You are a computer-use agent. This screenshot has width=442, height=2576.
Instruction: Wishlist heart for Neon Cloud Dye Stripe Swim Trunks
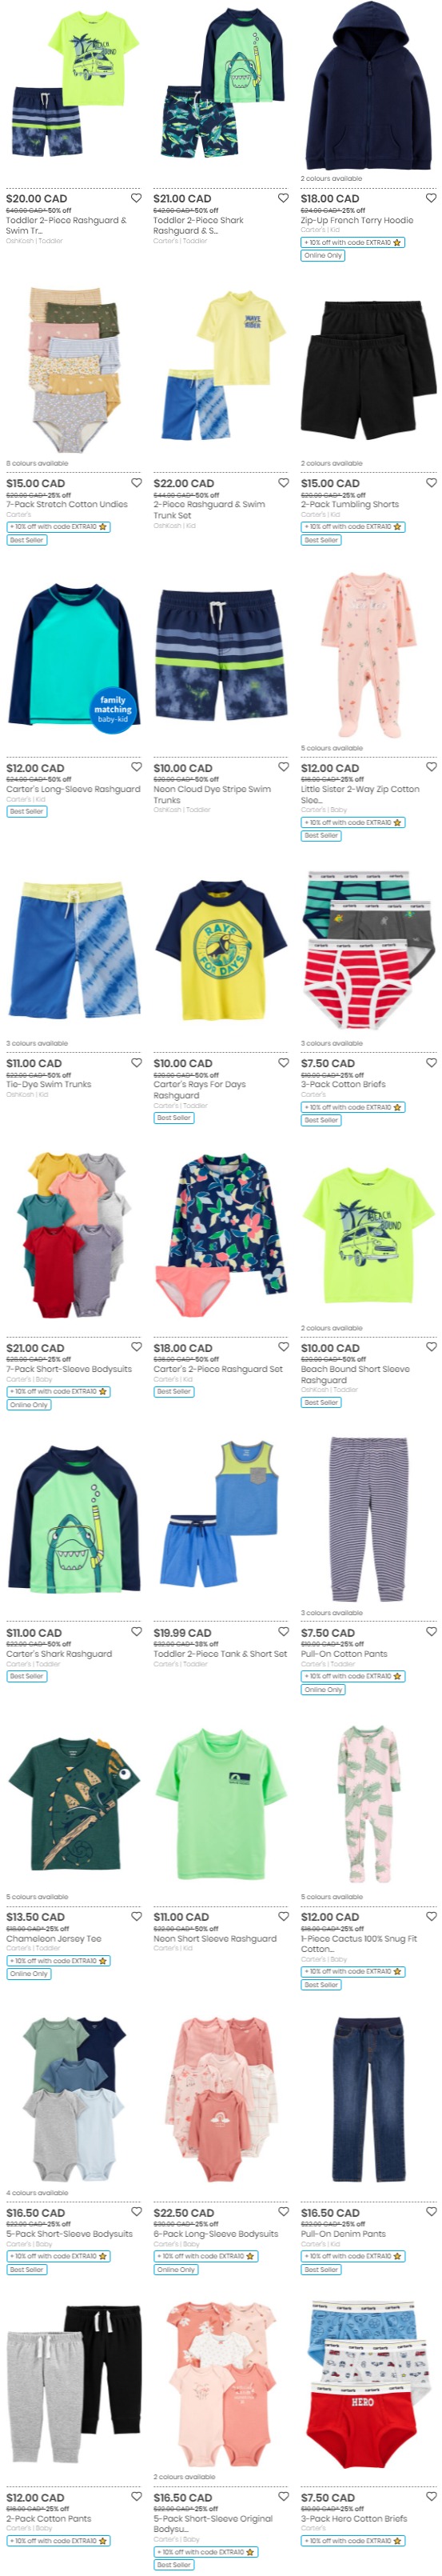283,767
